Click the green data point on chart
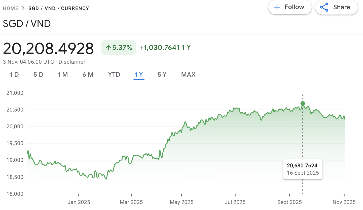 pos(303,103)
